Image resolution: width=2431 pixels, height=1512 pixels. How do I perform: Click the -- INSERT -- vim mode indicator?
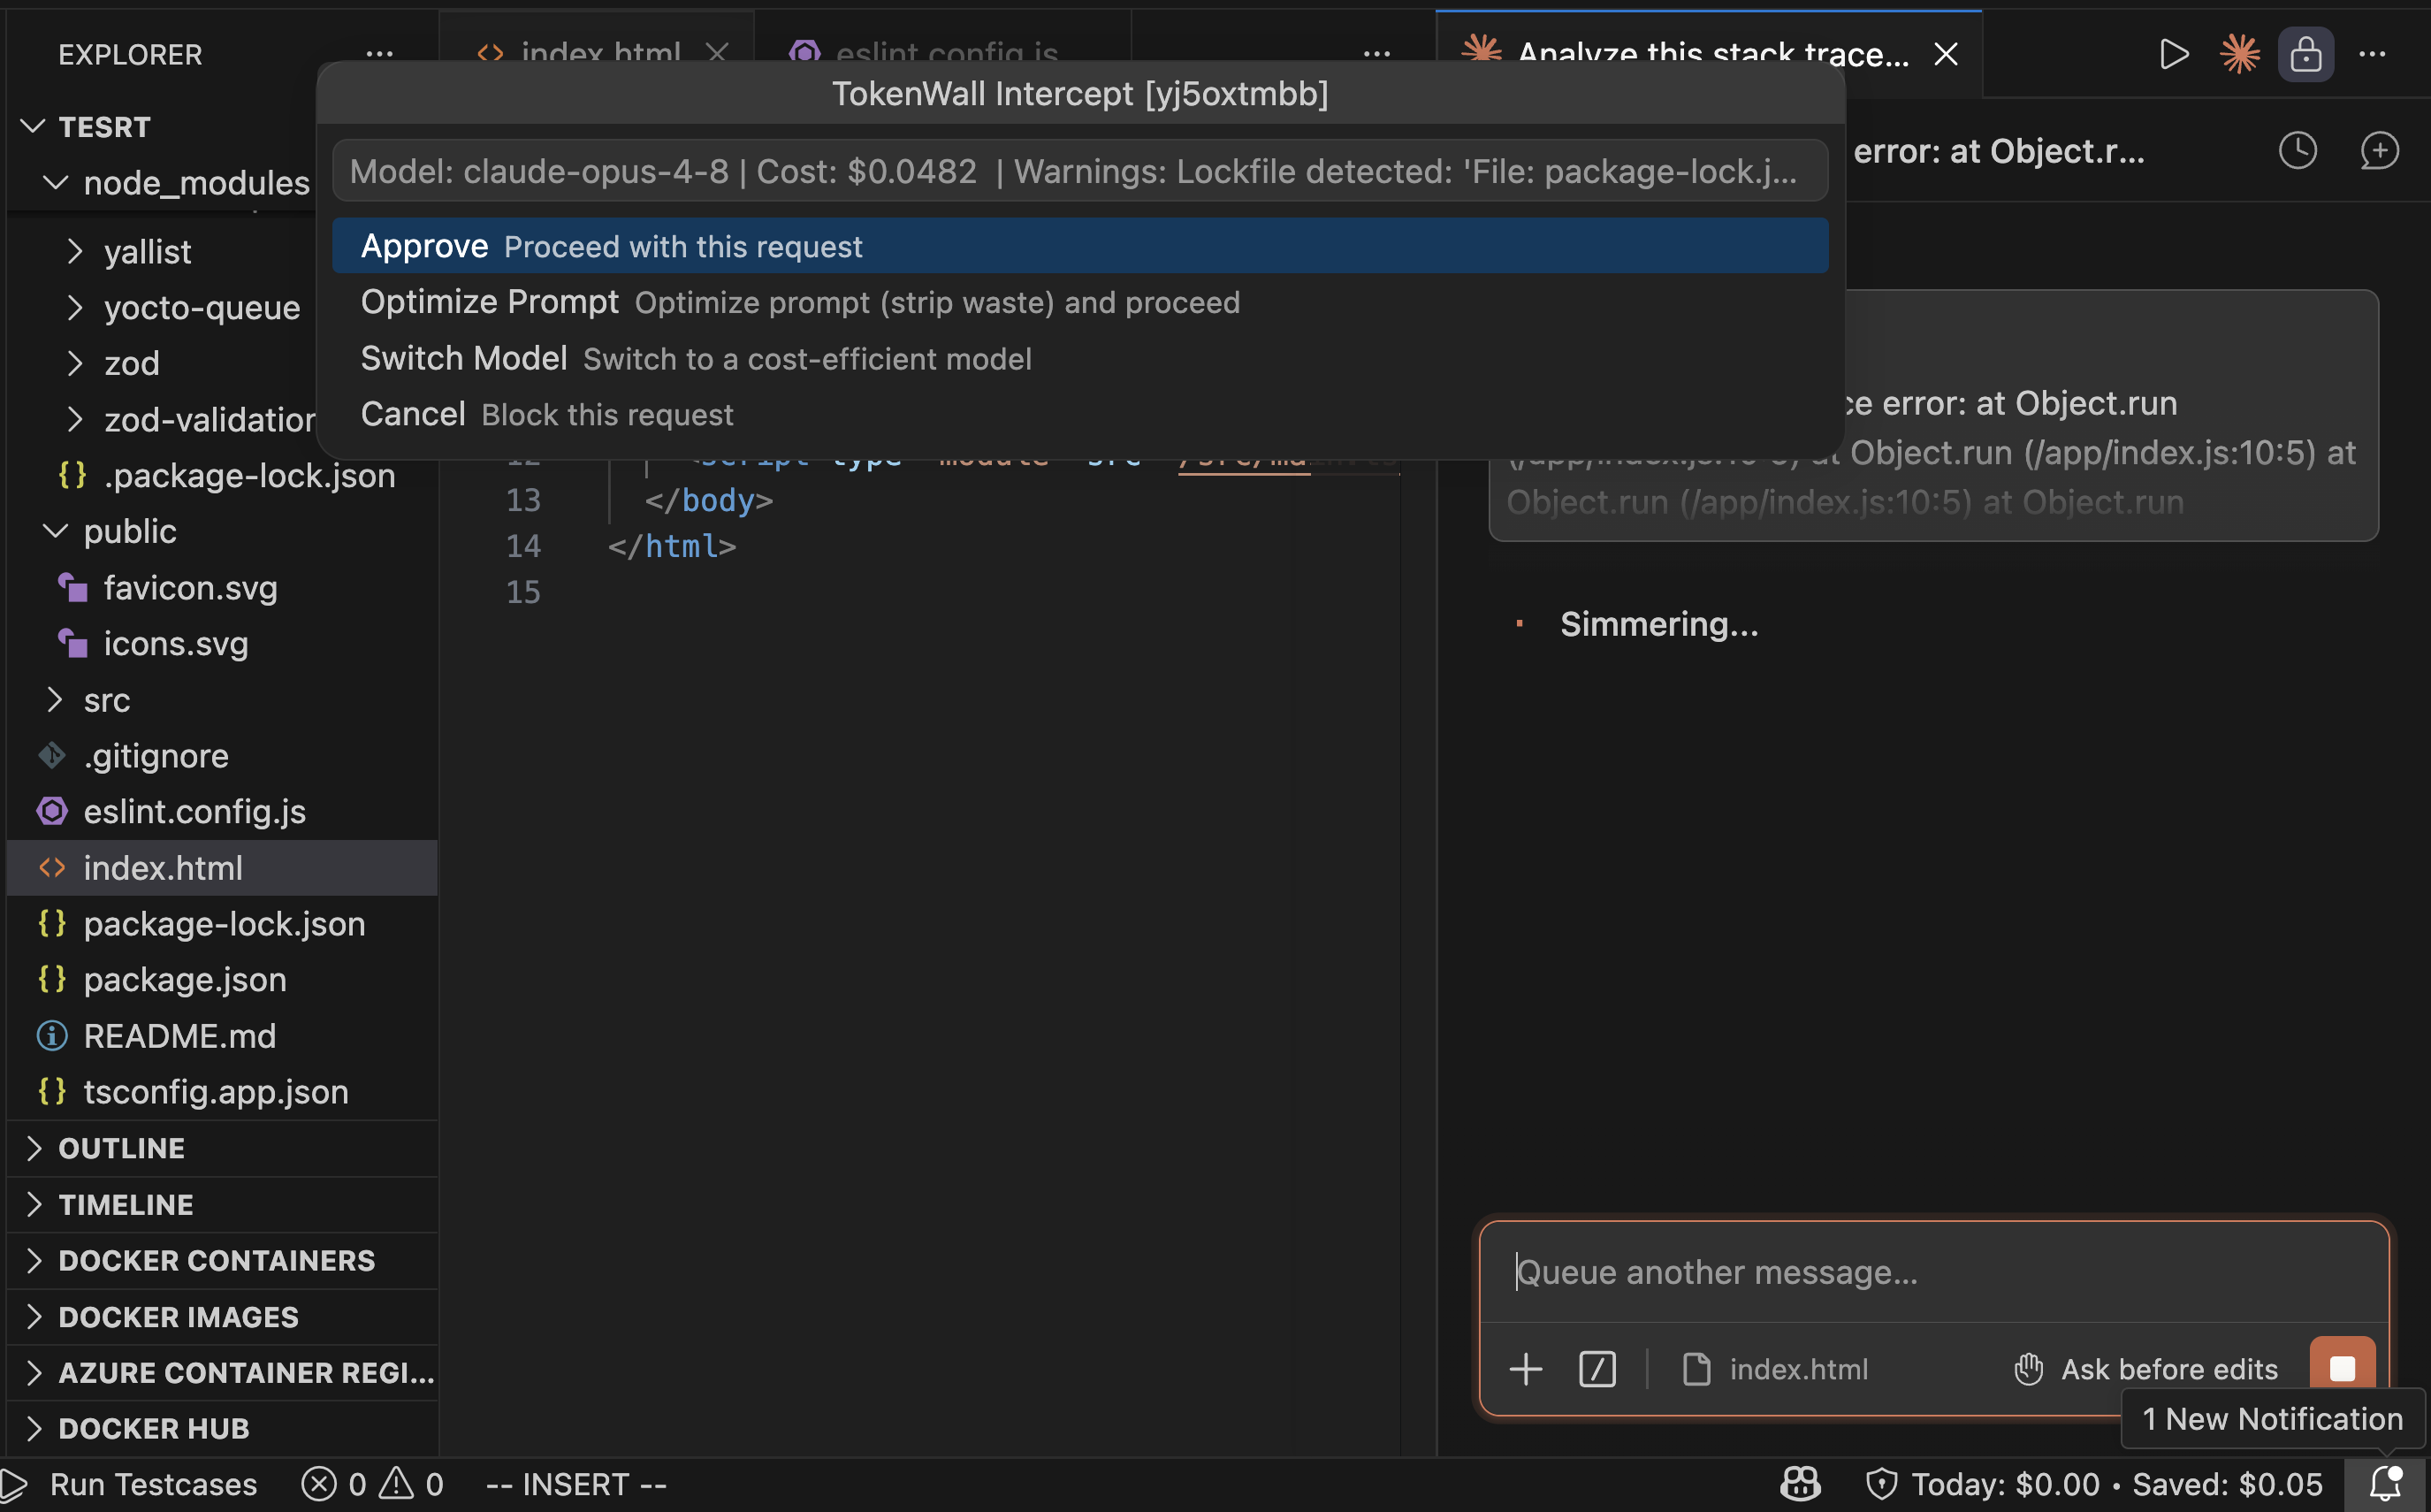575,1484
